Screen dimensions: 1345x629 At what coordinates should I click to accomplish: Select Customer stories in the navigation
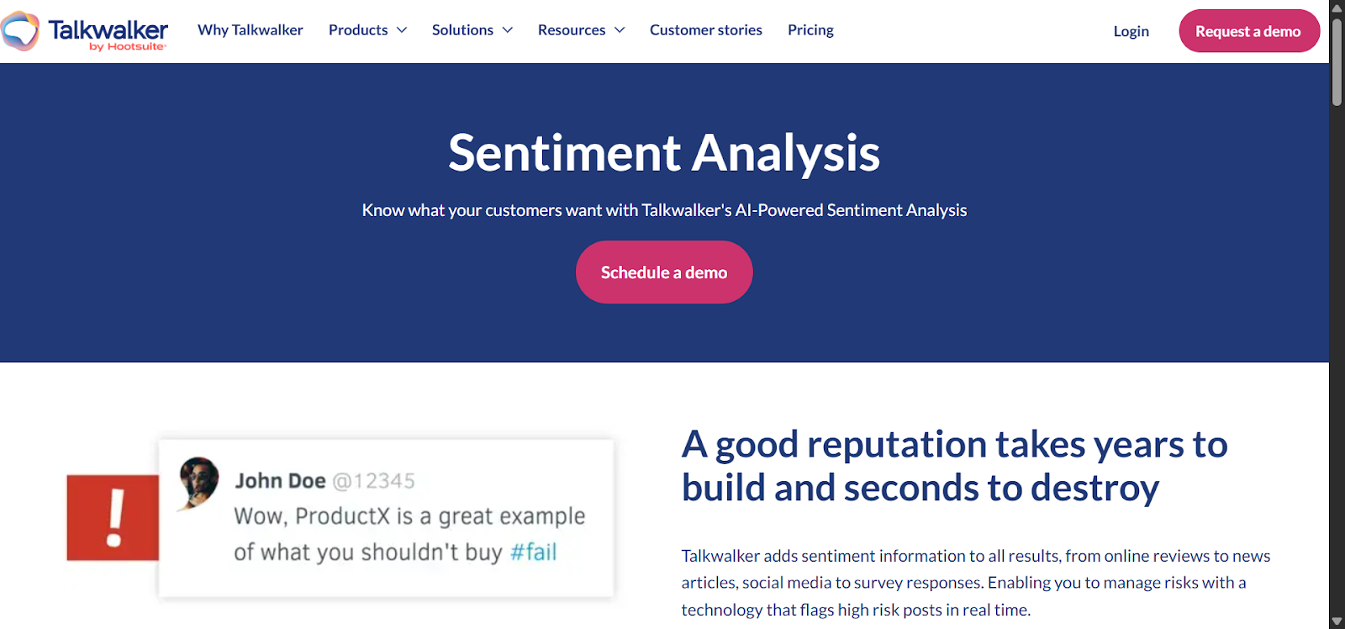coord(705,29)
